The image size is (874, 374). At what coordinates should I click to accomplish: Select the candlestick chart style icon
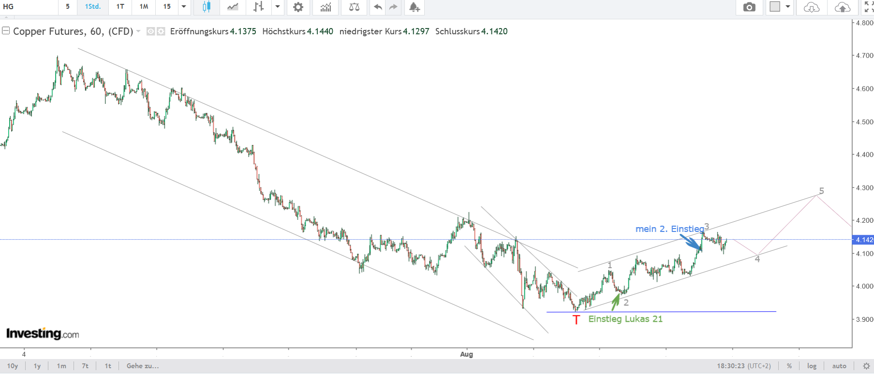[207, 7]
